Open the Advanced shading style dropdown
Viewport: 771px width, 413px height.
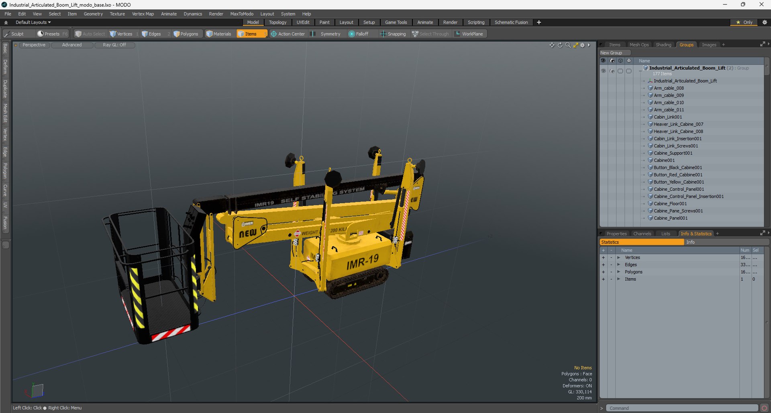click(x=72, y=45)
